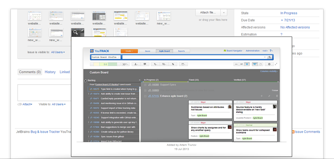Click the gear settings icon in the board toolbar
334x159 pixels.
pos(269,64)
